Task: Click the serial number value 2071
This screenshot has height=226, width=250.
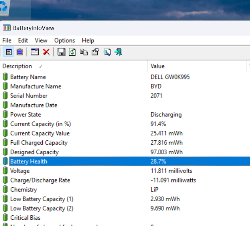Action: [x=156, y=96]
